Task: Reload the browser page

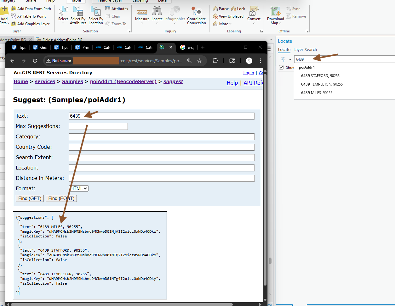Action: click(35, 61)
